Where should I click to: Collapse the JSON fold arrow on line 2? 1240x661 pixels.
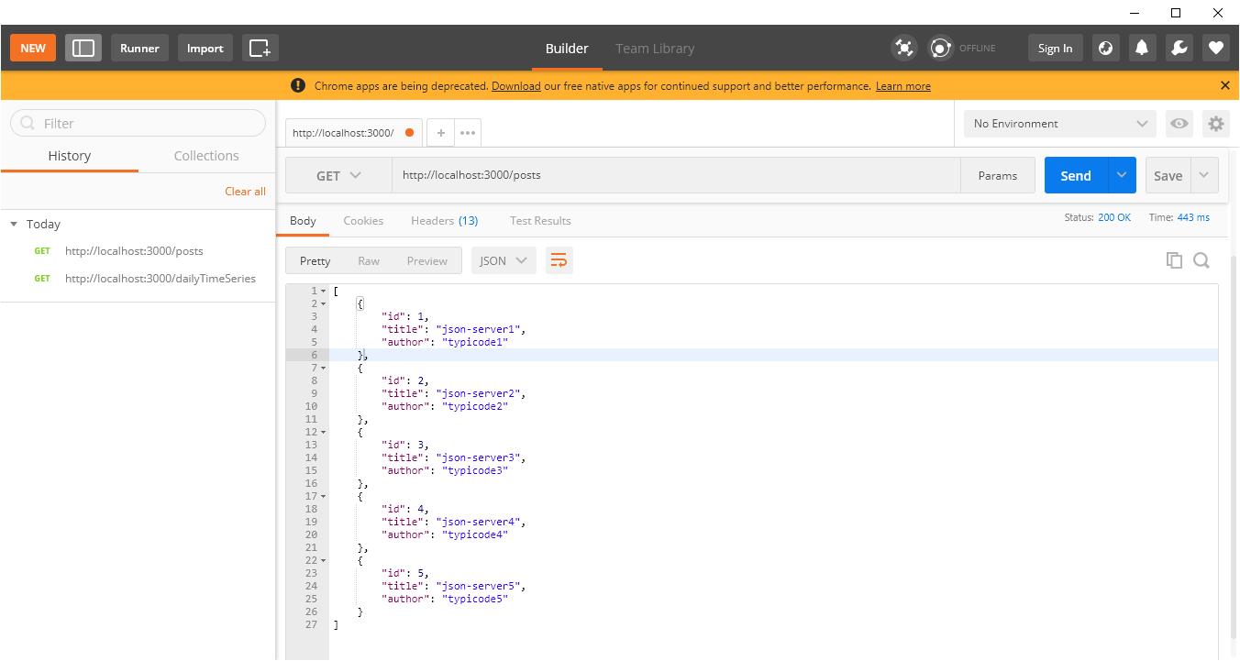[323, 303]
